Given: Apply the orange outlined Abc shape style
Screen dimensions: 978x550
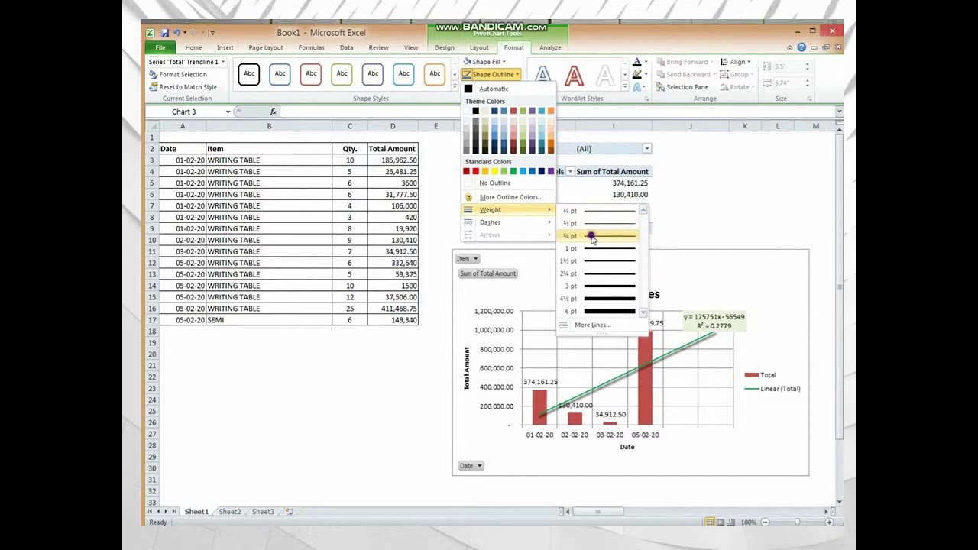Looking at the screenshot, I should [x=435, y=73].
